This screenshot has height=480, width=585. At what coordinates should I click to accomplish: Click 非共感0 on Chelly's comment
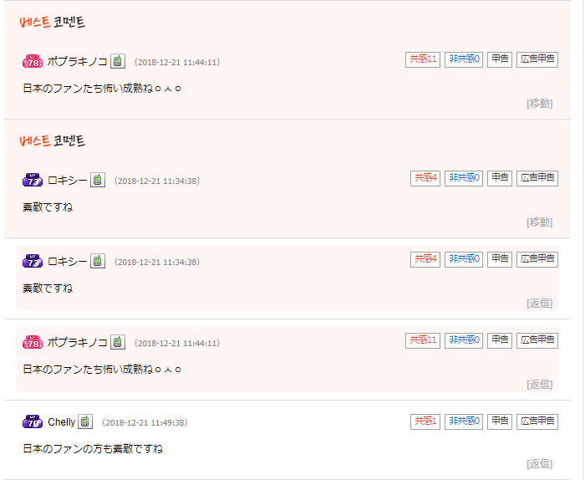pyautogui.click(x=464, y=421)
